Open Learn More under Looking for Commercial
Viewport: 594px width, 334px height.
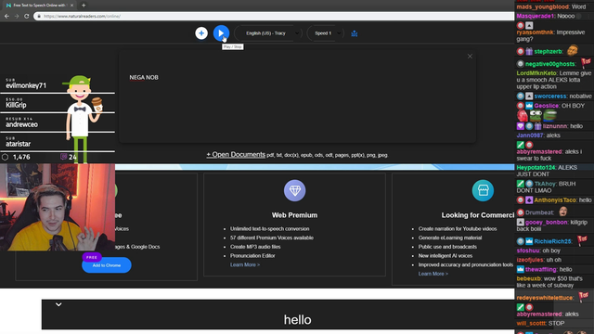tap(433, 274)
